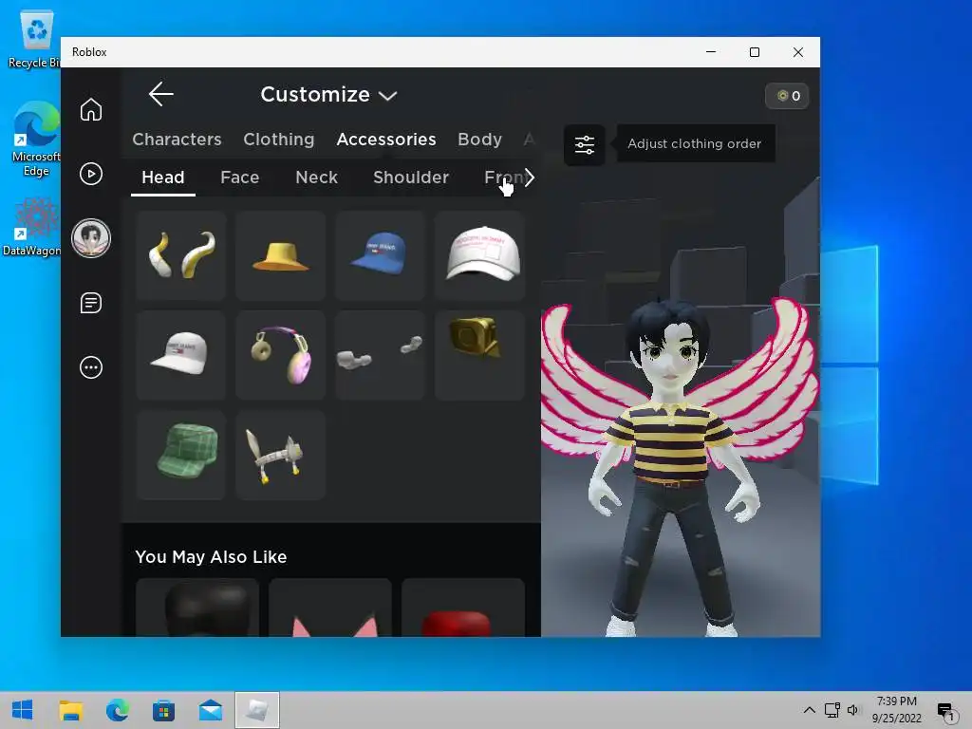Select the Head subcategory tab
Image resolution: width=972 pixels, height=729 pixels.
coord(163,178)
